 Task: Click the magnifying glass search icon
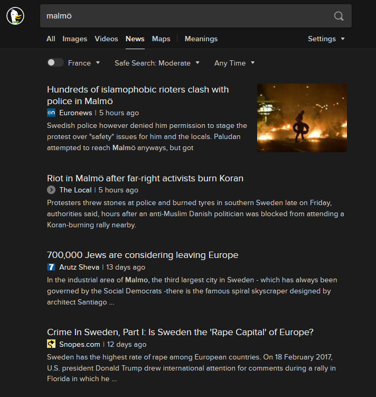[x=339, y=16]
